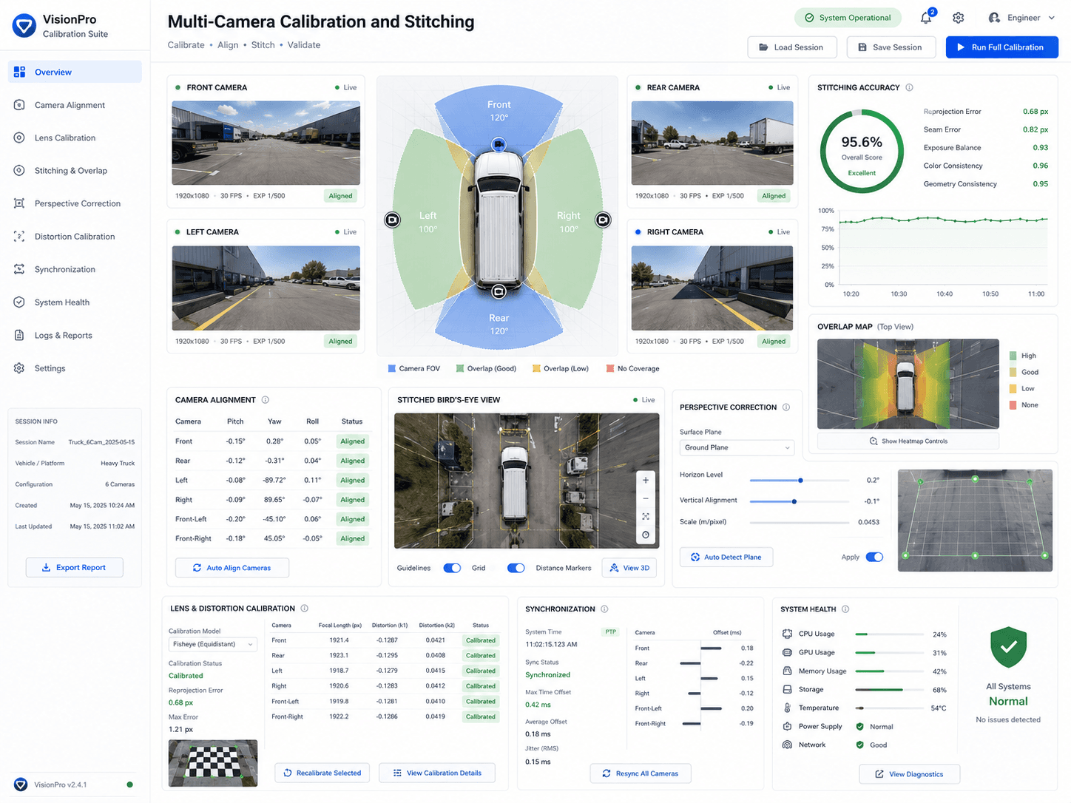Screen dimensions: 1071x803
Task: Click Run Full Calibration button
Action: (x=1002, y=47)
